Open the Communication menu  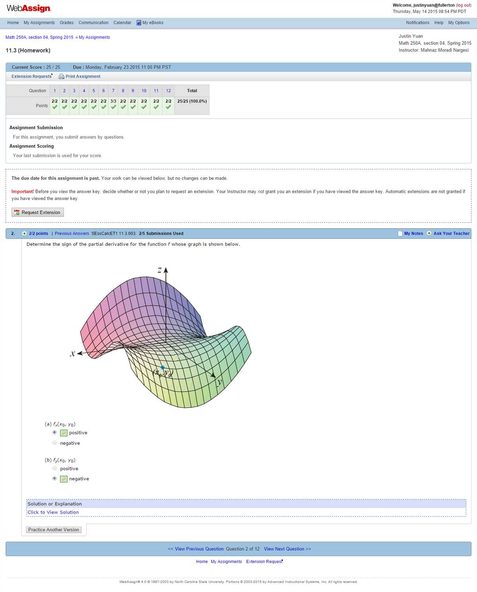pyautogui.click(x=93, y=23)
